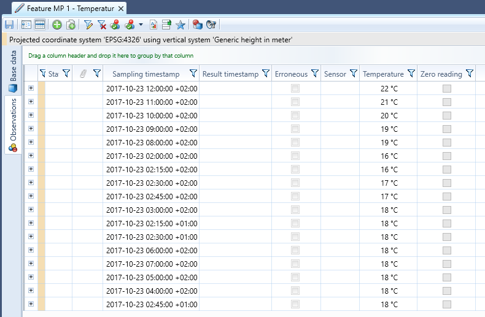Image resolution: width=485 pixels, height=317 pixels.
Task: Toggle Zero reading checkbox for 22 °C row
Action: pyautogui.click(x=447, y=88)
